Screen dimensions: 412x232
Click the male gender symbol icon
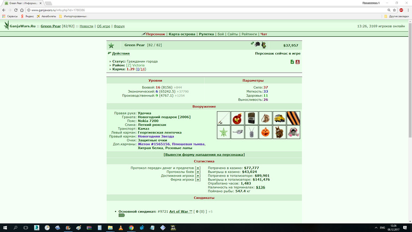click(x=252, y=43)
